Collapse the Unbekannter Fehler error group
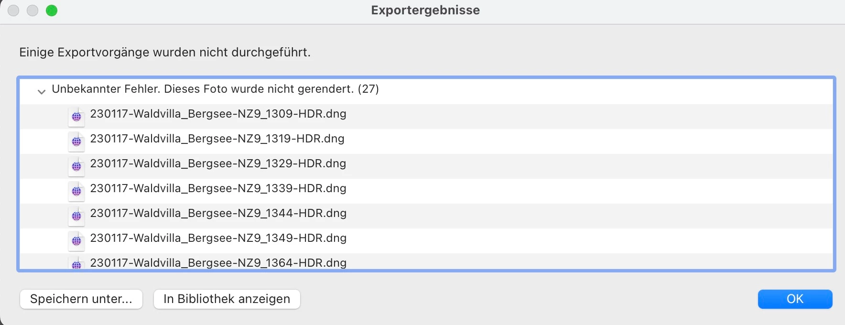Image resolution: width=845 pixels, height=325 pixels. (42, 91)
